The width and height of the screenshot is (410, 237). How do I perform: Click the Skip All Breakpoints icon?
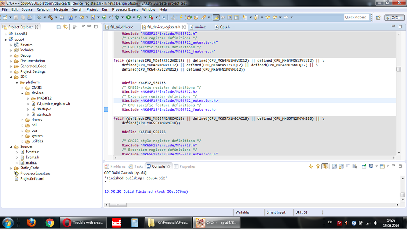coord(163,17)
